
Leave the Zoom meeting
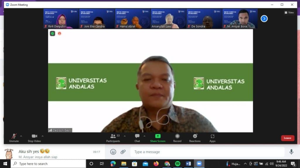coord(288,138)
